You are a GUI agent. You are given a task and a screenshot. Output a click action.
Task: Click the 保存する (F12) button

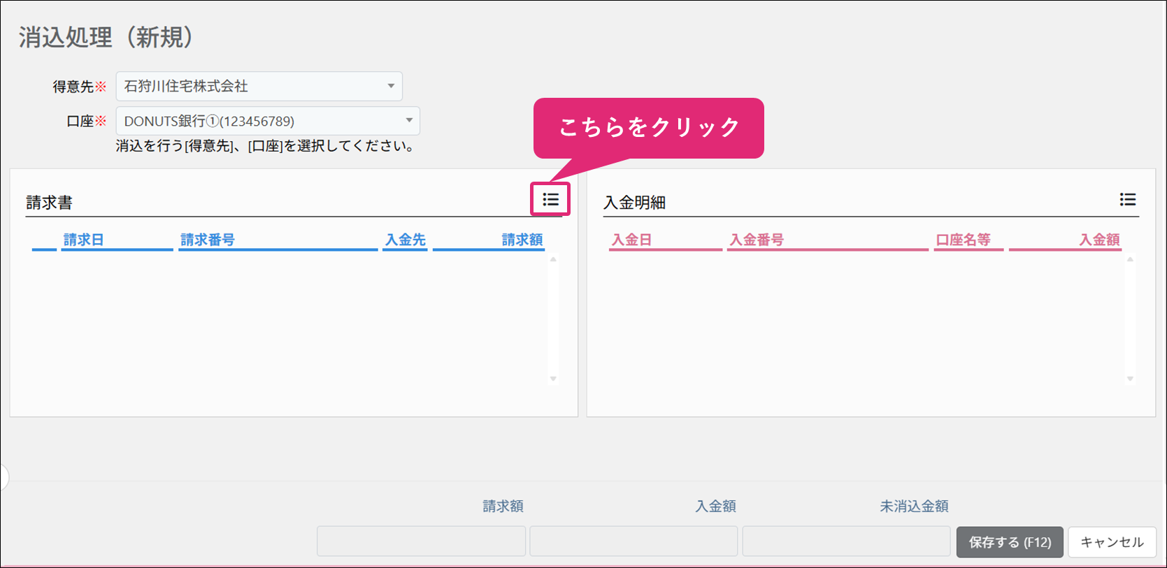pos(1010,542)
